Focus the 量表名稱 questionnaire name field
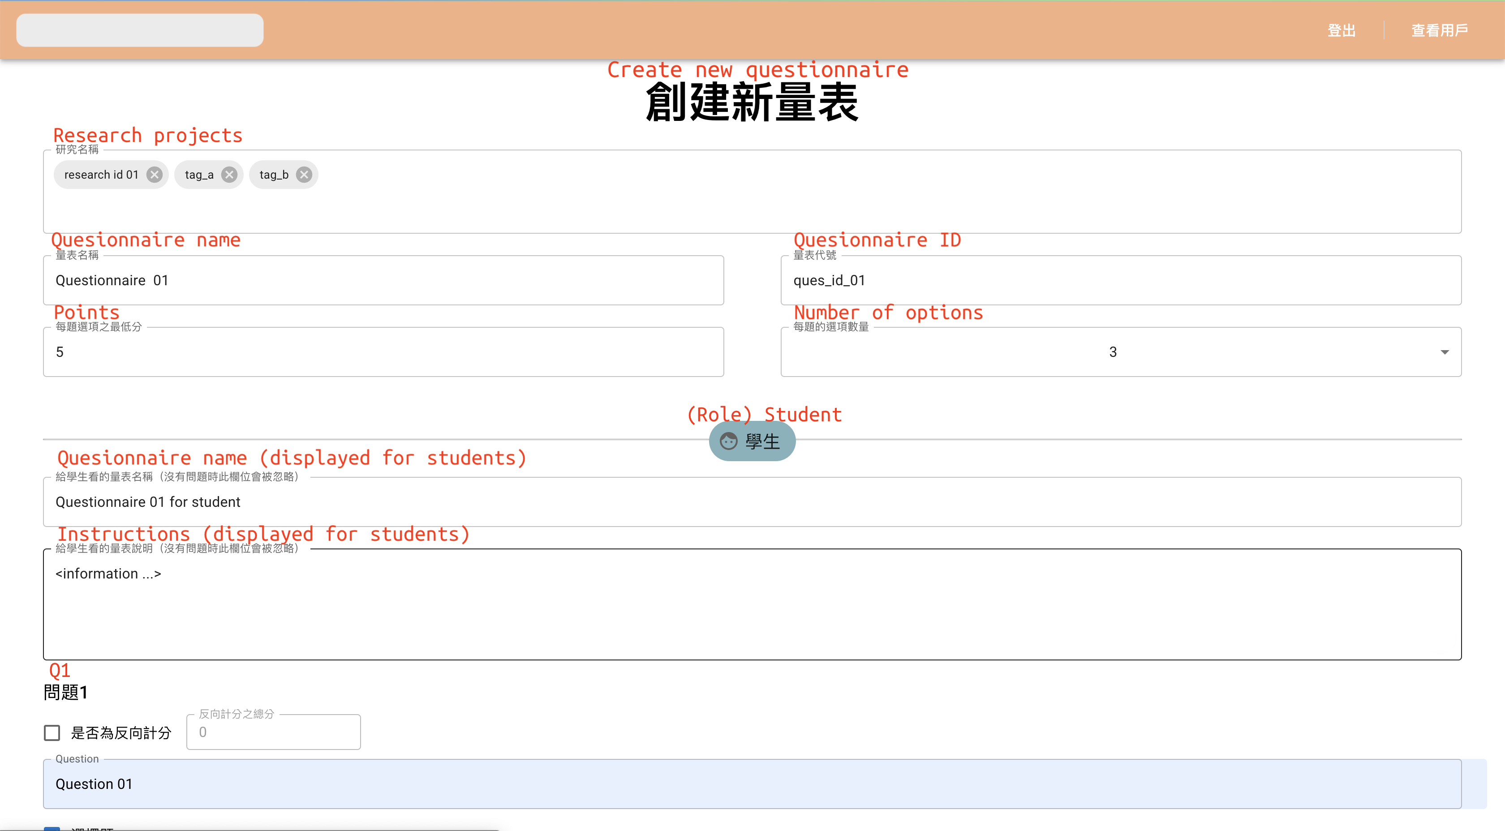Image resolution: width=1505 pixels, height=831 pixels. point(383,280)
